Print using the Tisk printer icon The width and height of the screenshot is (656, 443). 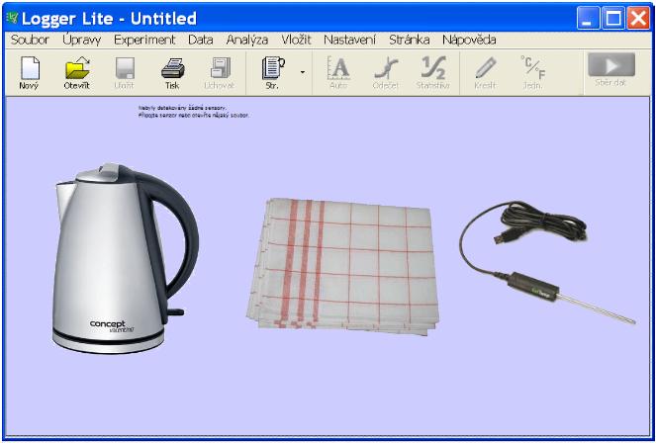click(172, 68)
